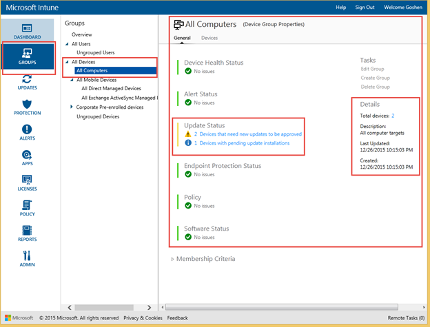The image size is (430, 327).
Task: Open the Groups workspace icon
Action: point(27,52)
